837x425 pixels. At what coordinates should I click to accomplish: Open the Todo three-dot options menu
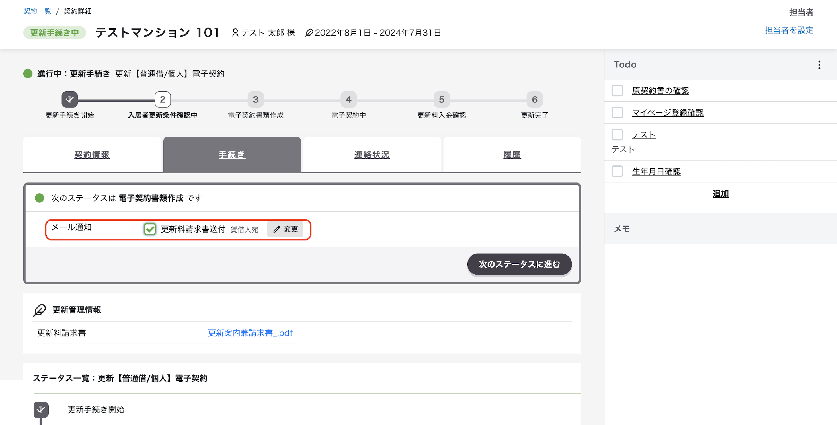tap(819, 65)
